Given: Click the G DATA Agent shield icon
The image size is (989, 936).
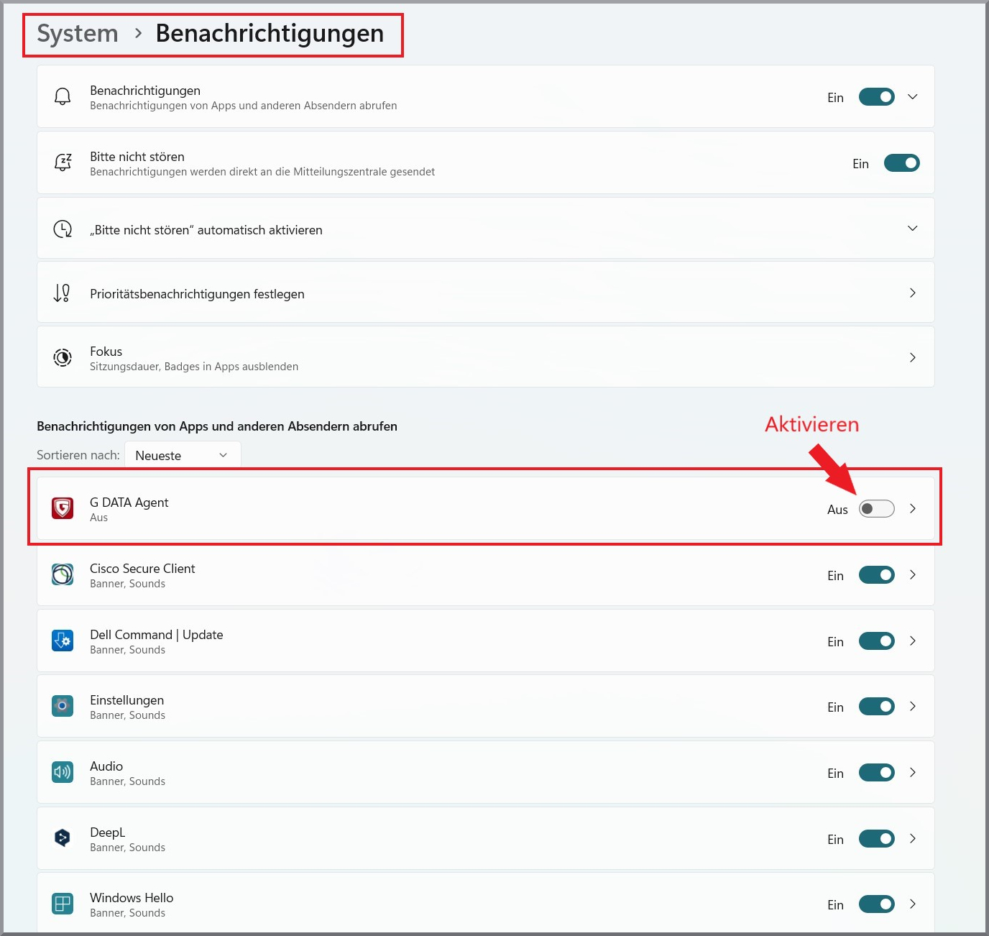Looking at the screenshot, I should (63, 508).
